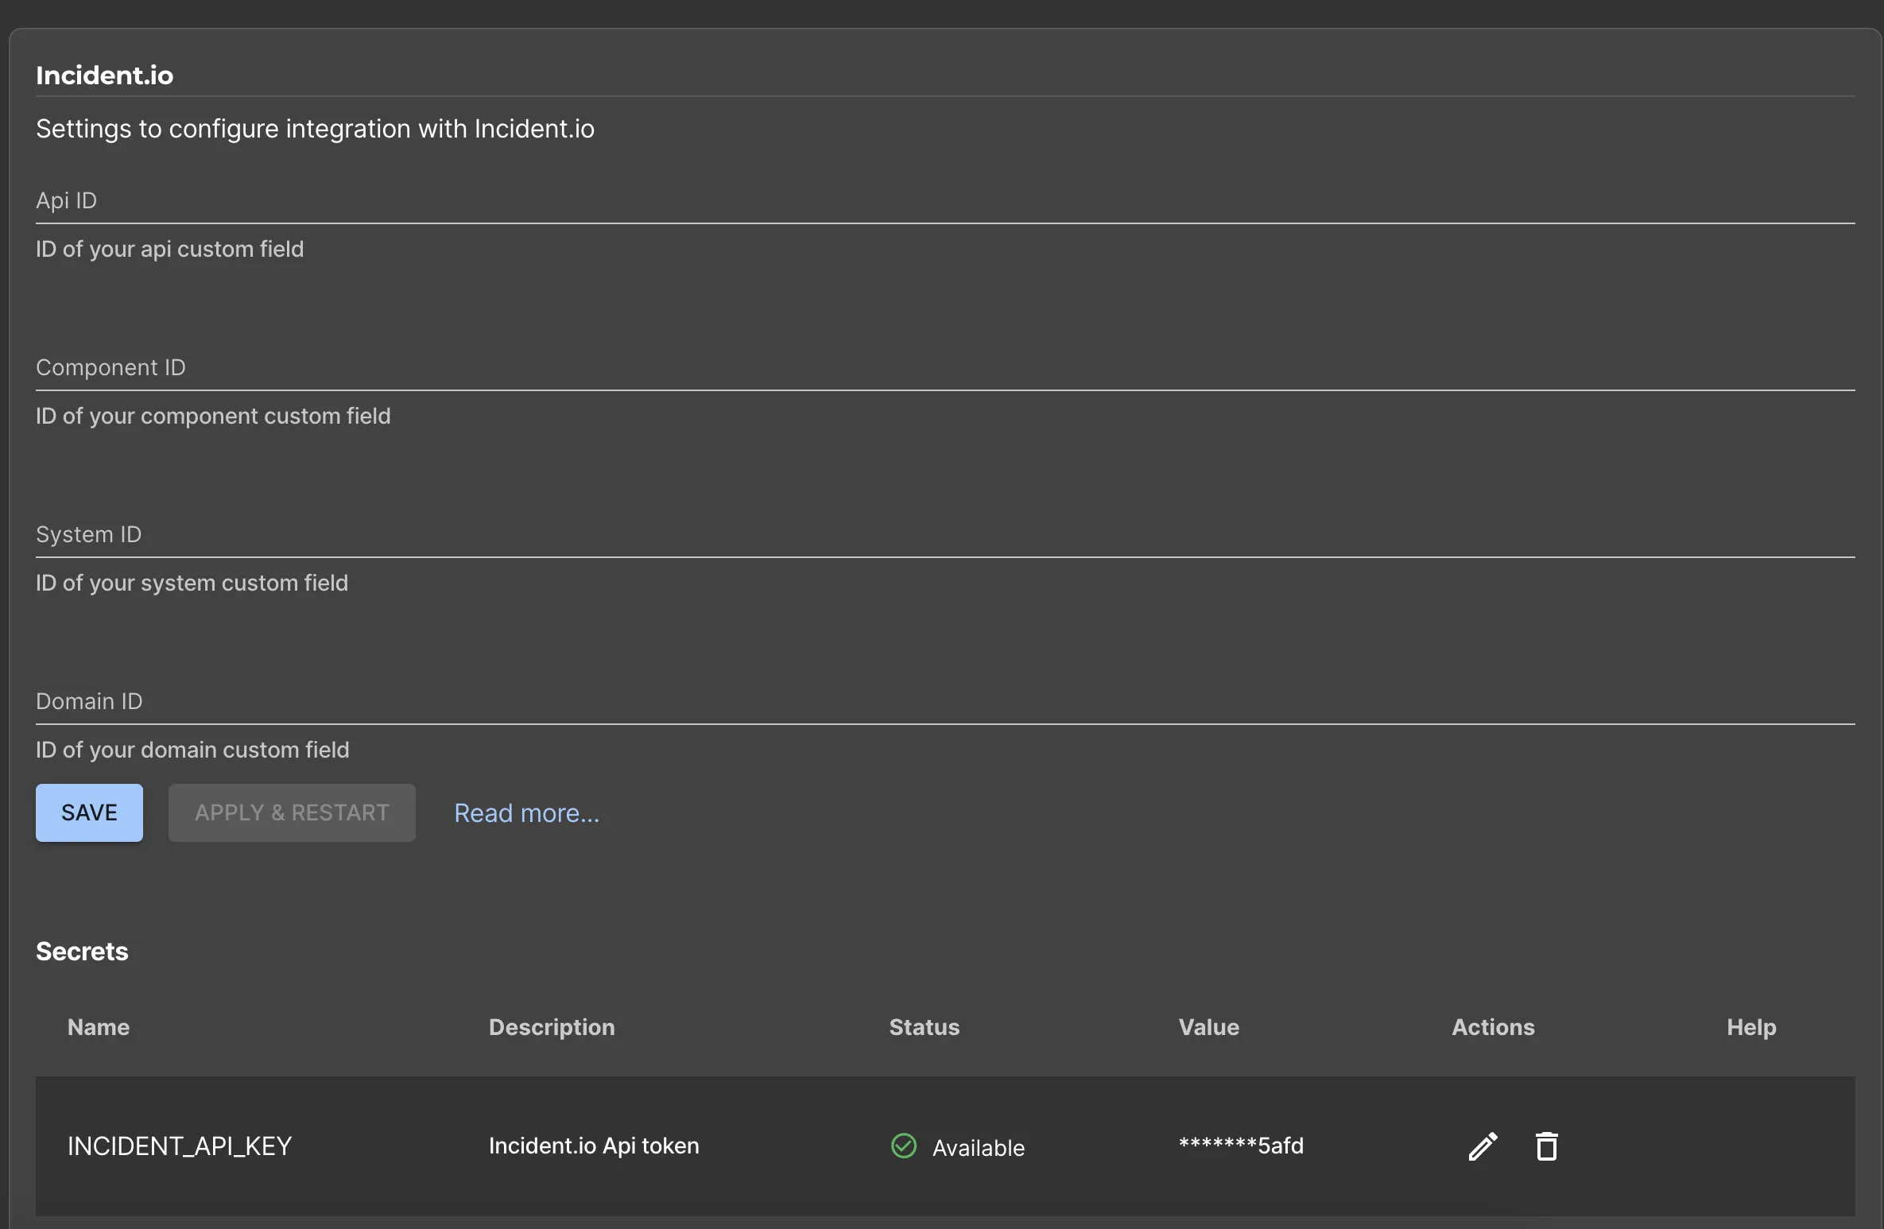Click the APPLY & RESTART button
This screenshot has height=1229, width=1884.
(x=292, y=812)
